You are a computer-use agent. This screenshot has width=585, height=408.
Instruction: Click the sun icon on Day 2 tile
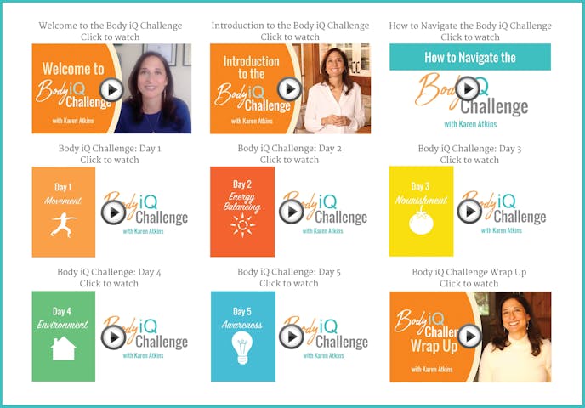click(x=242, y=225)
